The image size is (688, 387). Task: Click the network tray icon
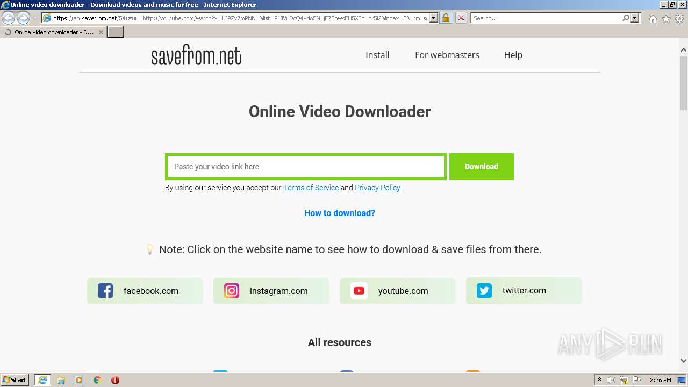coord(624,380)
